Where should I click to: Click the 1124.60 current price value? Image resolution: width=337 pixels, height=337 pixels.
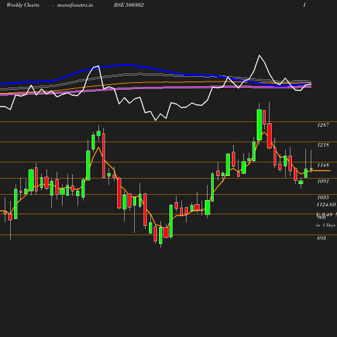326,204
